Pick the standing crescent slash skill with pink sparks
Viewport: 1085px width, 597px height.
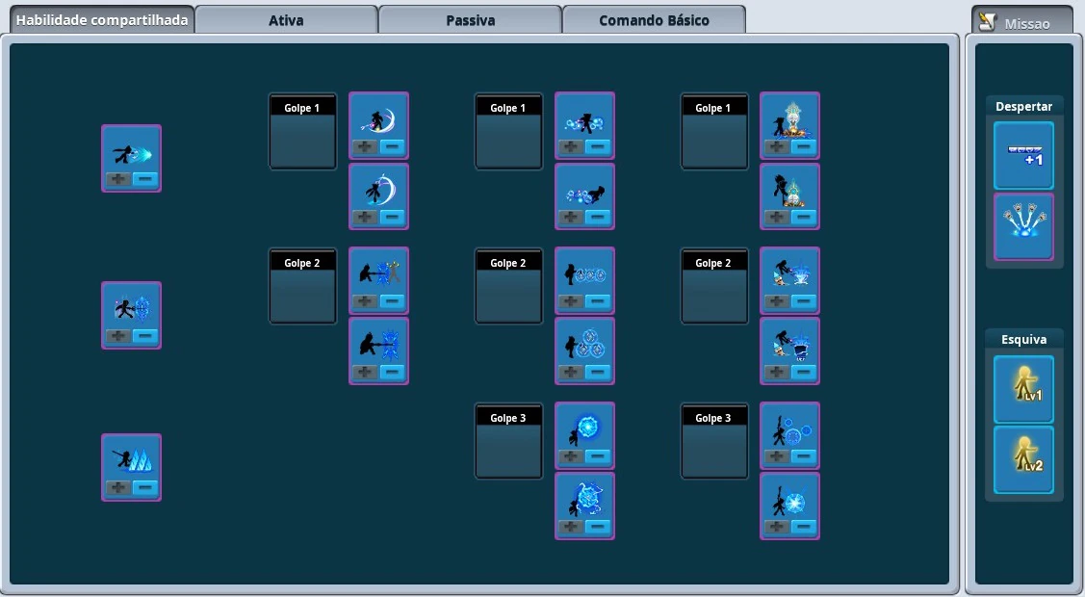378,119
